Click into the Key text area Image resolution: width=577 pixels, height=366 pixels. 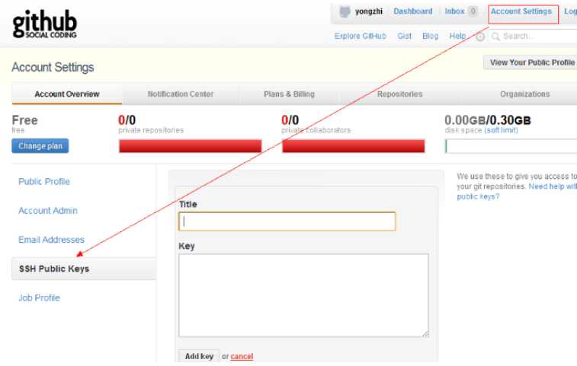tap(303, 295)
